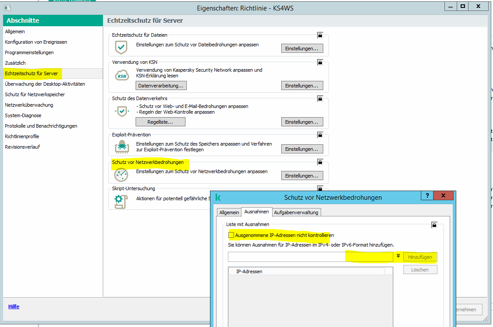Open the Regelliste... button
493x327 pixels.
(x=160, y=122)
